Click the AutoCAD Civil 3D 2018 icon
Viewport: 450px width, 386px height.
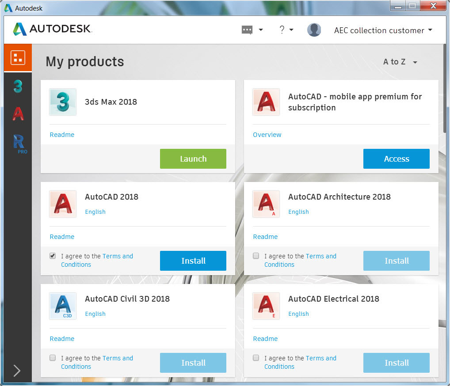click(x=63, y=306)
